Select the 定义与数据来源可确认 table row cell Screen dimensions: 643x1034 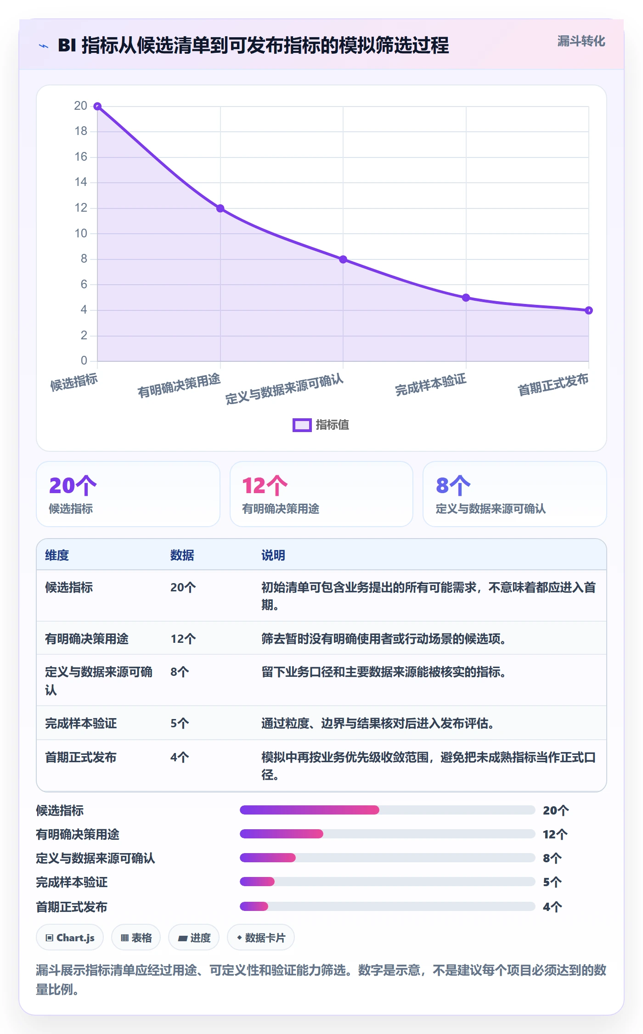(x=99, y=680)
